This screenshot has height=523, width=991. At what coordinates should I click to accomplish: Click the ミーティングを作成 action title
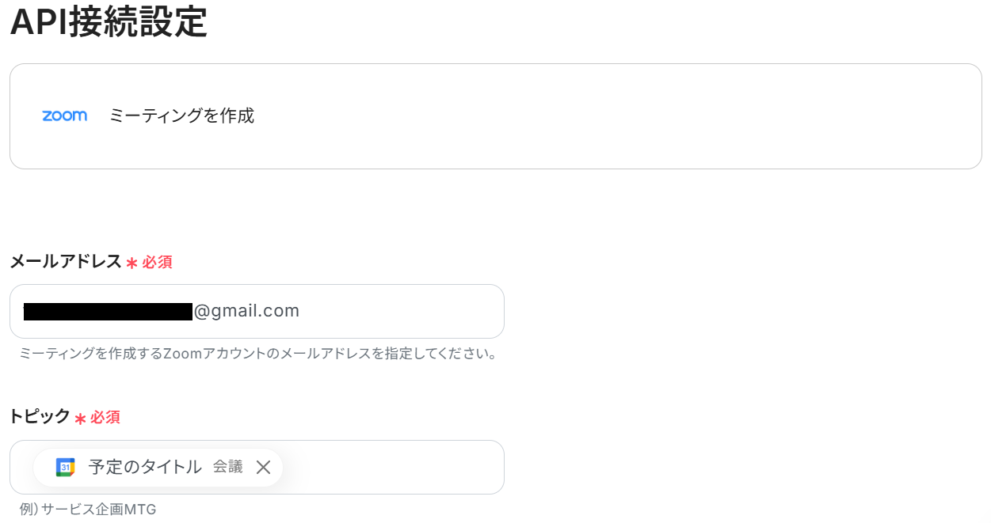coord(181,116)
